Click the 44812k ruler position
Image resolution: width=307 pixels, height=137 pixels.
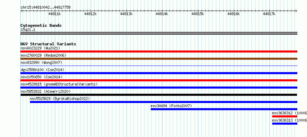(90, 14)
